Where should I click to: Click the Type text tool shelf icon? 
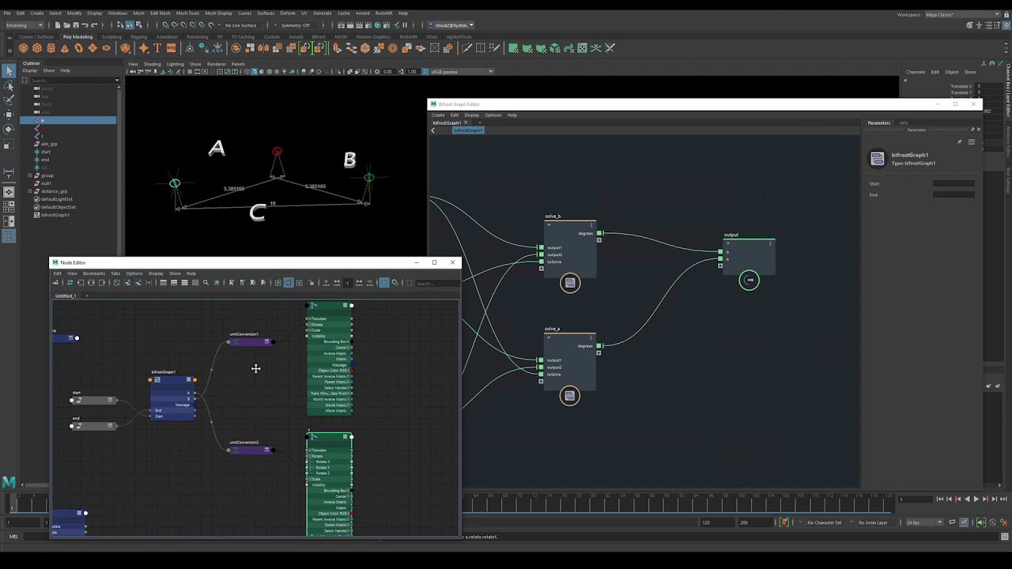click(x=157, y=48)
